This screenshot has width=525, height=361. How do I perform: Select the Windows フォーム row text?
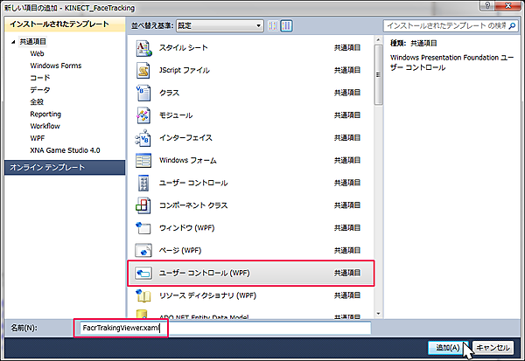pos(188,160)
